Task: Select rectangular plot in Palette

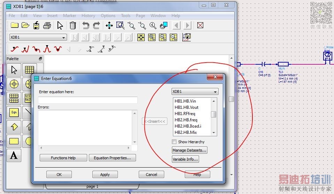Action: (x=29, y=70)
